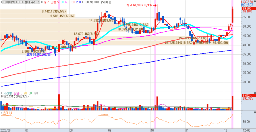256x132 pixels.
Task: Click the green 60 volume average label
Action: coord(30,93)
